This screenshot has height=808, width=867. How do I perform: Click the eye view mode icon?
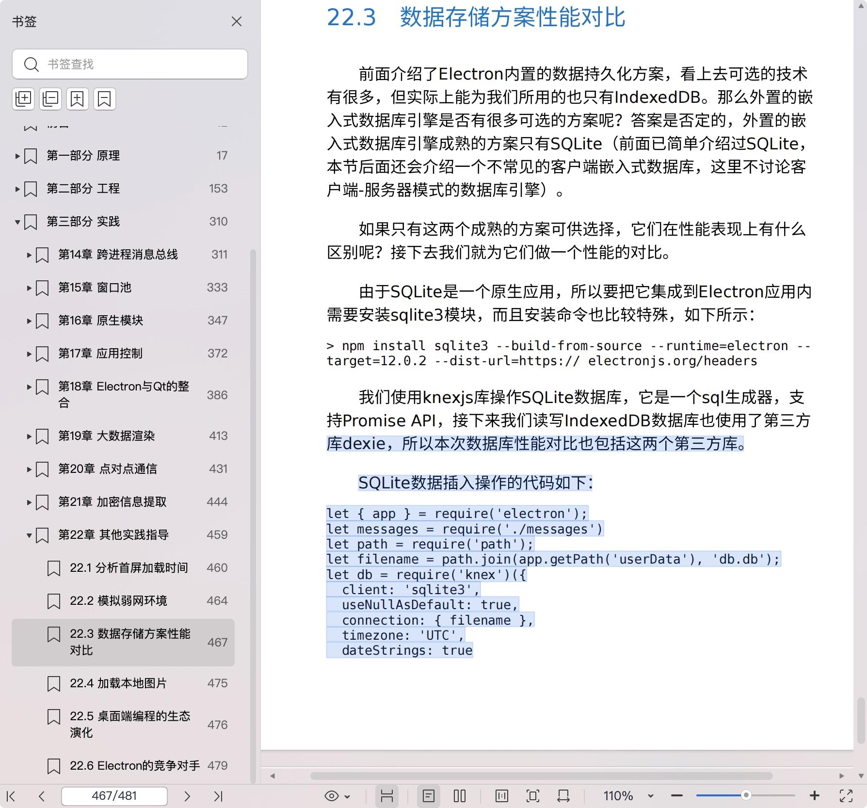coord(332,796)
